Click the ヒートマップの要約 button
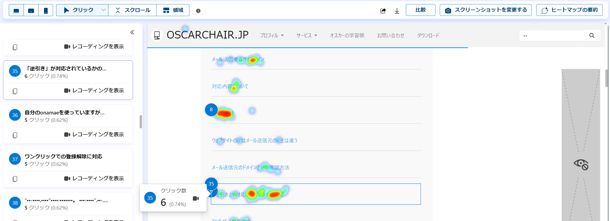 (569, 10)
